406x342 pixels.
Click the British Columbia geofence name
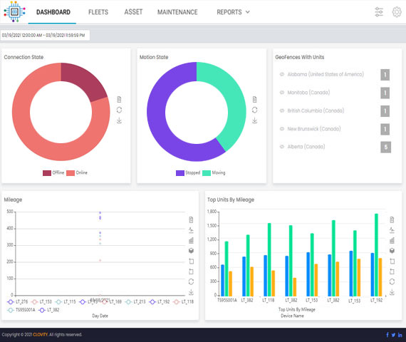[316, 110]
